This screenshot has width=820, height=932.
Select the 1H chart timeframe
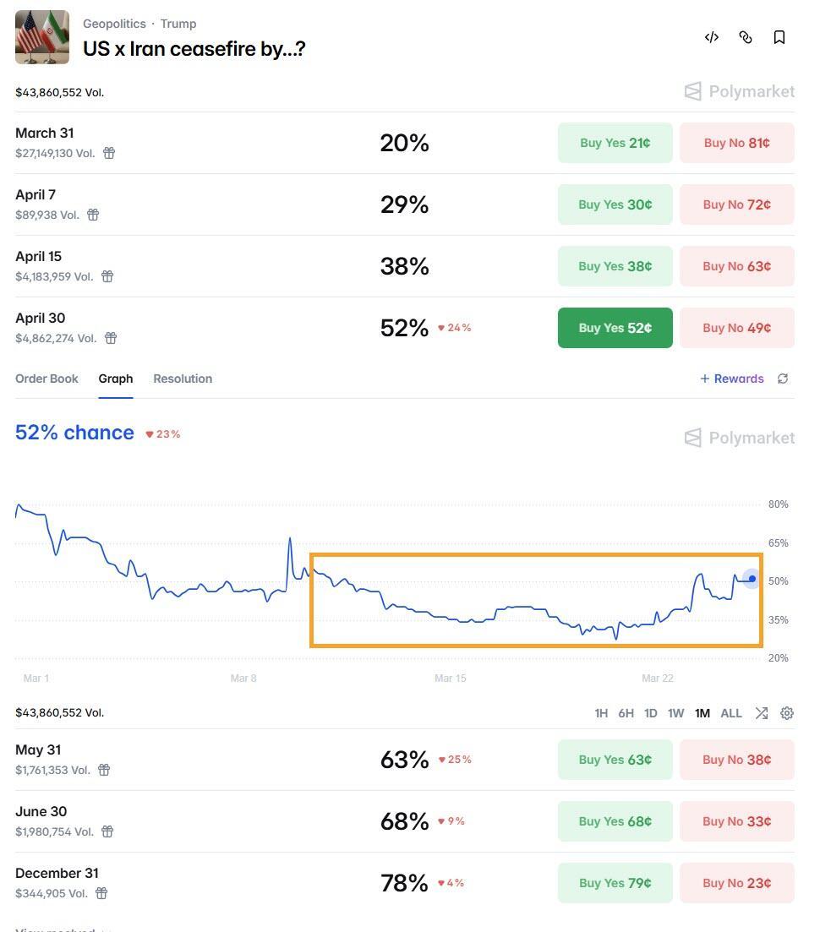point(601,713)
